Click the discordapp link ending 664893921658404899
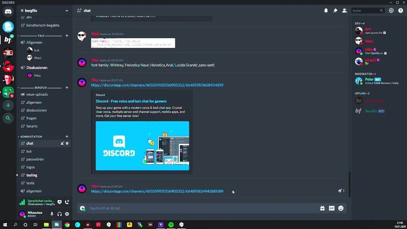The height and width of the screenshot is (229, 407). point(157,85)
